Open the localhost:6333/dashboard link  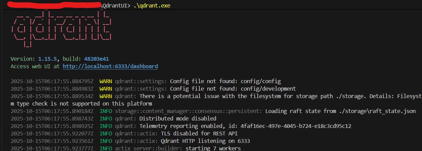point(110,67)
